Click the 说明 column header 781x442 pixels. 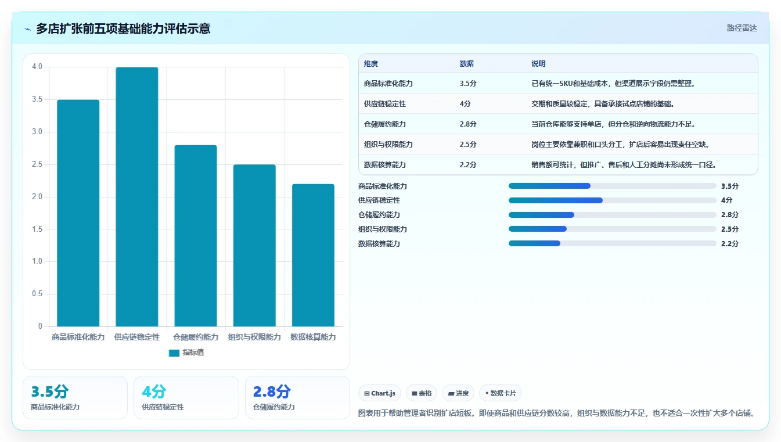[539, 64]
